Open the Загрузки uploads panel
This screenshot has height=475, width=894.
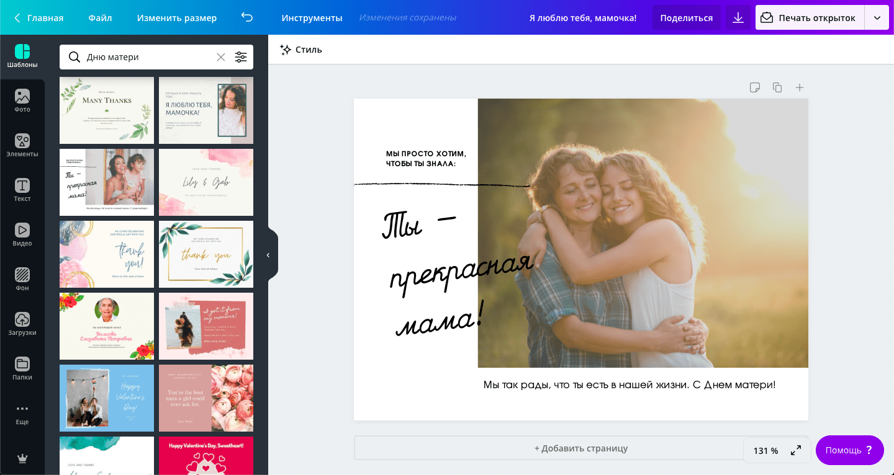tap(22, 324)
